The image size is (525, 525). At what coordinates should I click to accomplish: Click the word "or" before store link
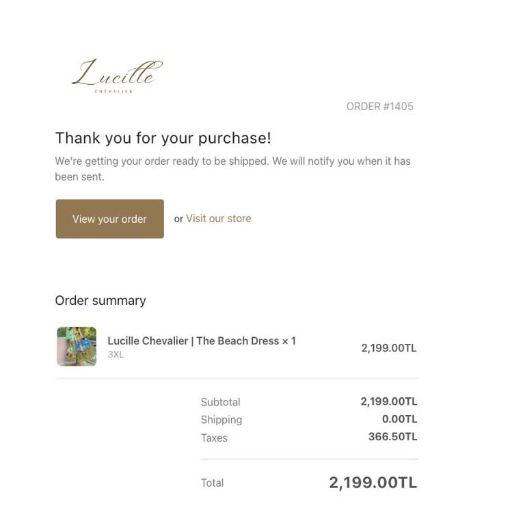point(178,219)
